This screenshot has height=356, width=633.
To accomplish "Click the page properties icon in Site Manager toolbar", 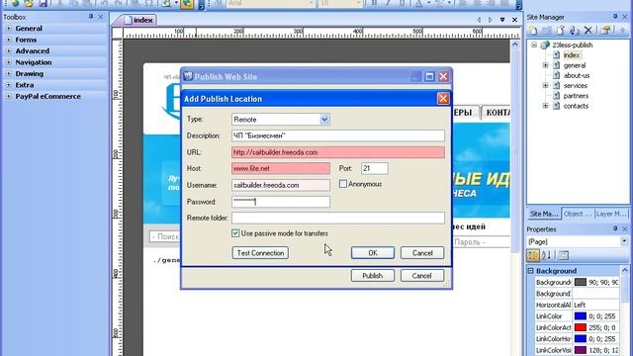I will pos(605,31).
